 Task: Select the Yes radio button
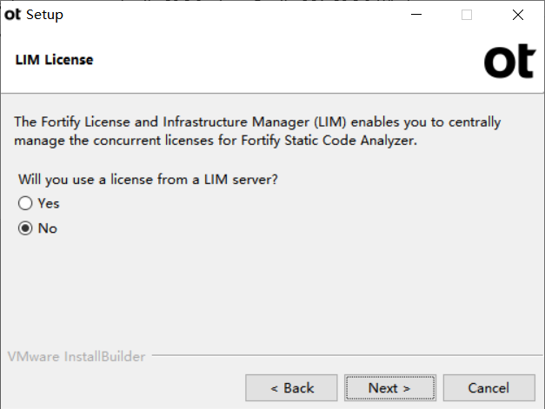point(25,203)
